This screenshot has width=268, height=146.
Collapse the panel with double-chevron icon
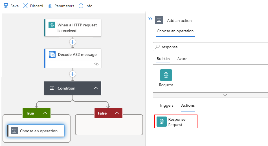coord(150,19)
